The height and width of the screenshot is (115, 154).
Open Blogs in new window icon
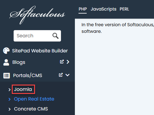pos(62,62)
